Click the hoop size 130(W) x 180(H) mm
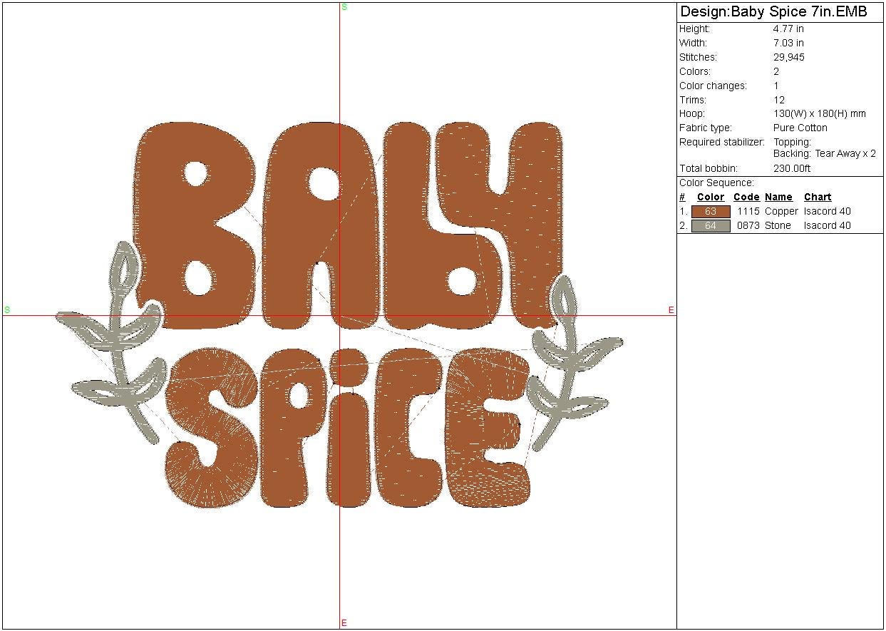The image size is (886, 631). point(819,114)
